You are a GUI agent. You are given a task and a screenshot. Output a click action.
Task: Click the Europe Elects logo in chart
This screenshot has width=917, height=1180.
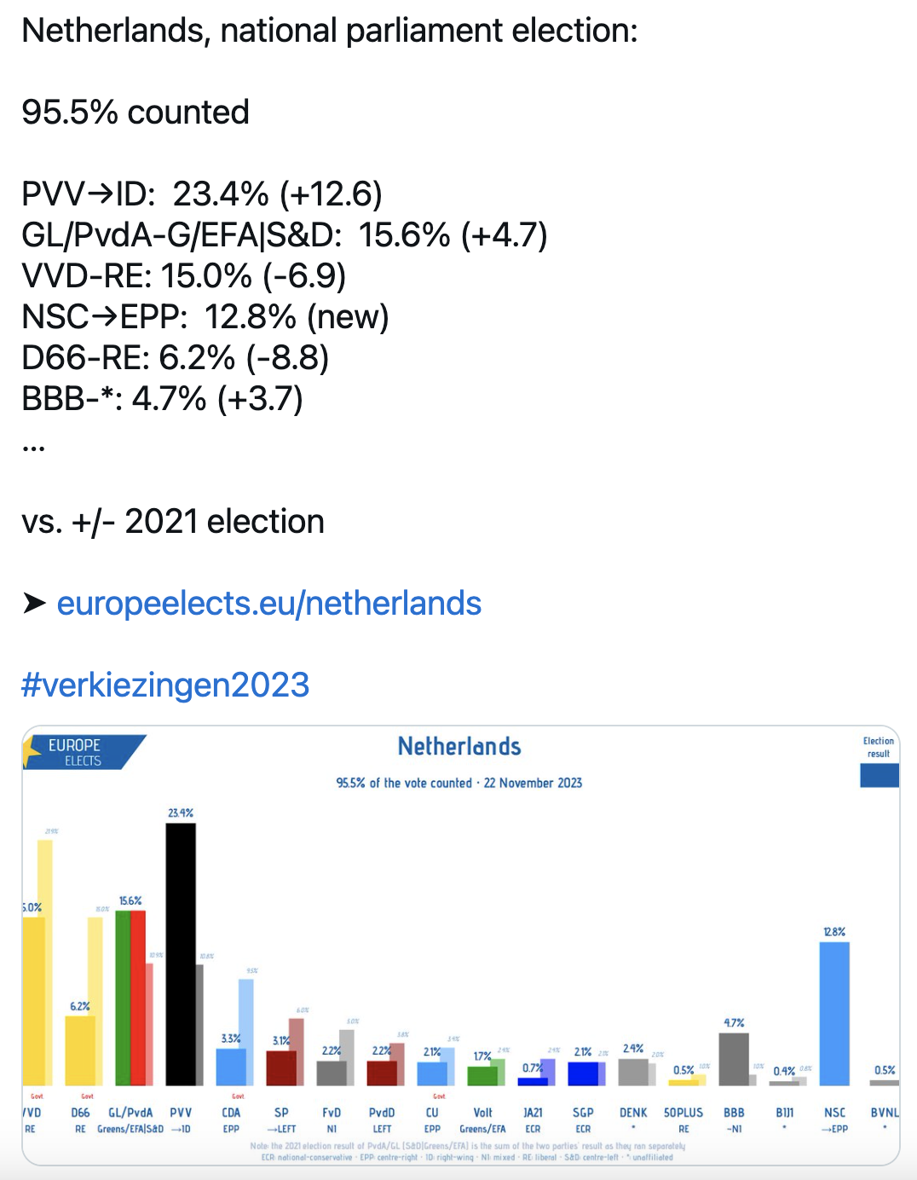point(84,752)
